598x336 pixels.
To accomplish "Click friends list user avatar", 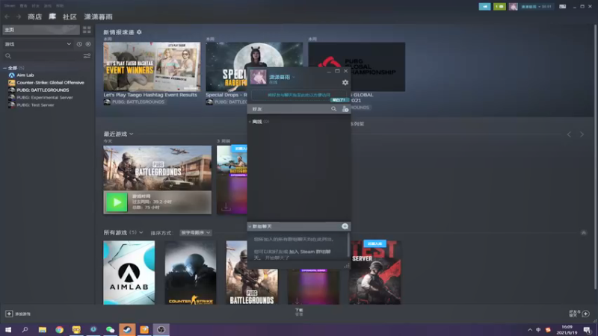I will click(x=258, y=77).
